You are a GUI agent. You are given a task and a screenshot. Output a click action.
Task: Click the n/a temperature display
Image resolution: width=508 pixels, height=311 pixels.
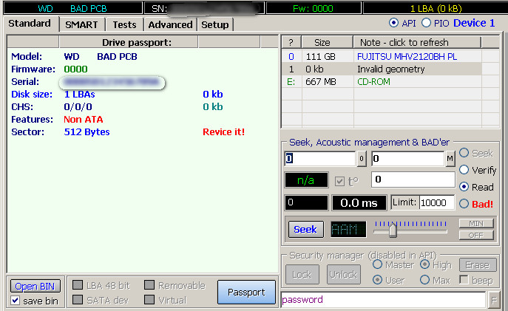pos(306,180)
